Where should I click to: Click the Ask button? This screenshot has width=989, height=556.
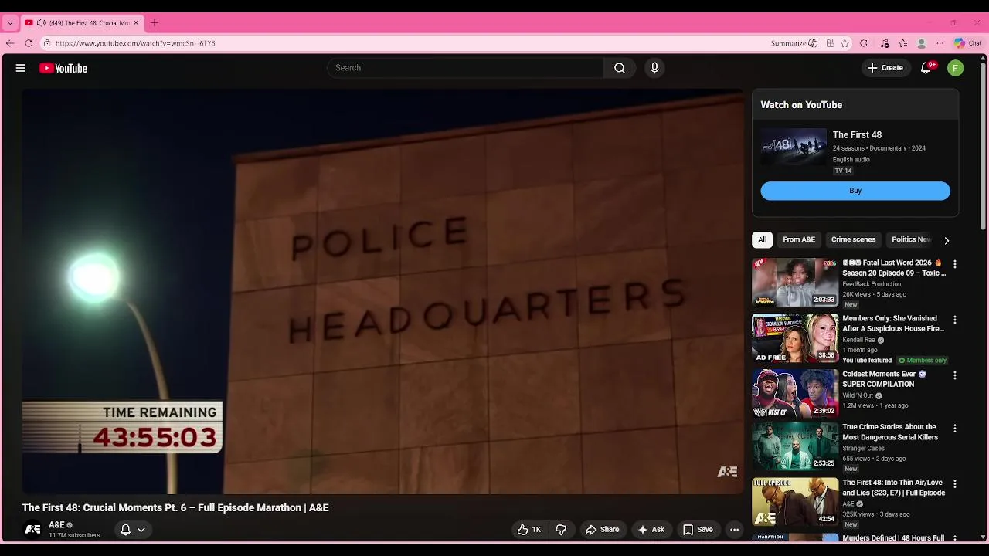(x=651, y=530)
